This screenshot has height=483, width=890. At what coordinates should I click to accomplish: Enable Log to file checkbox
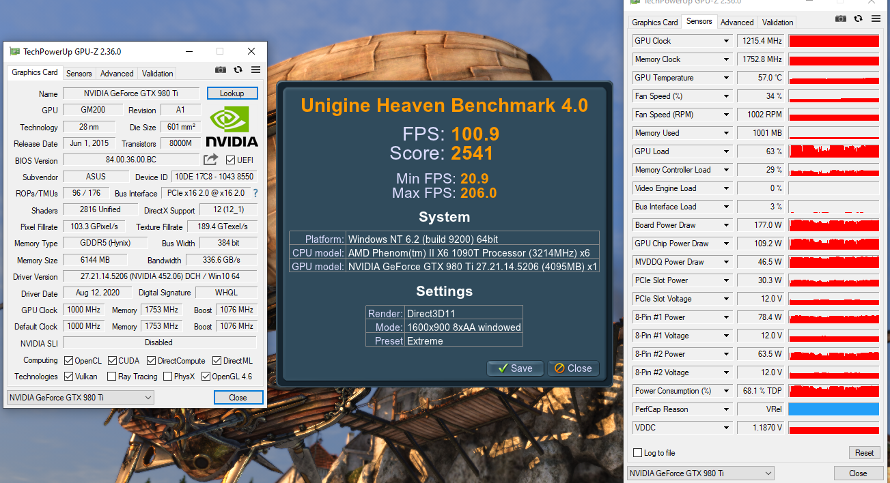pyautogui.click(x=637, y=453)
